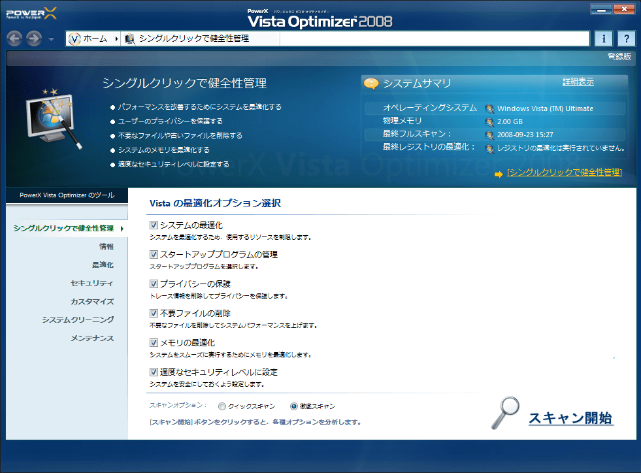This screenshot has width=641, height=473.
Task: Click 2.00 GB memory value
Action: (x=510, y=122)
